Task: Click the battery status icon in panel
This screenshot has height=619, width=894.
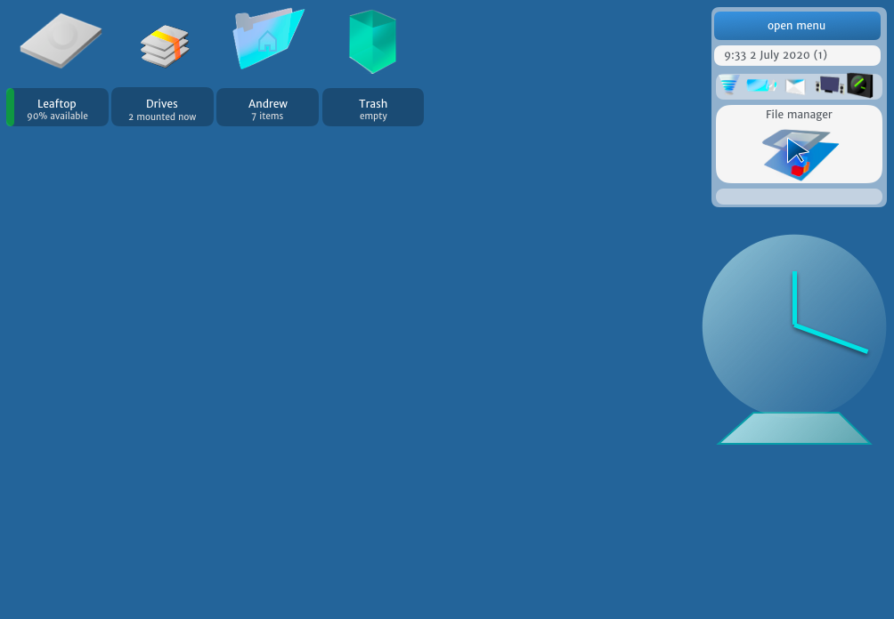Action: [761, 85]
